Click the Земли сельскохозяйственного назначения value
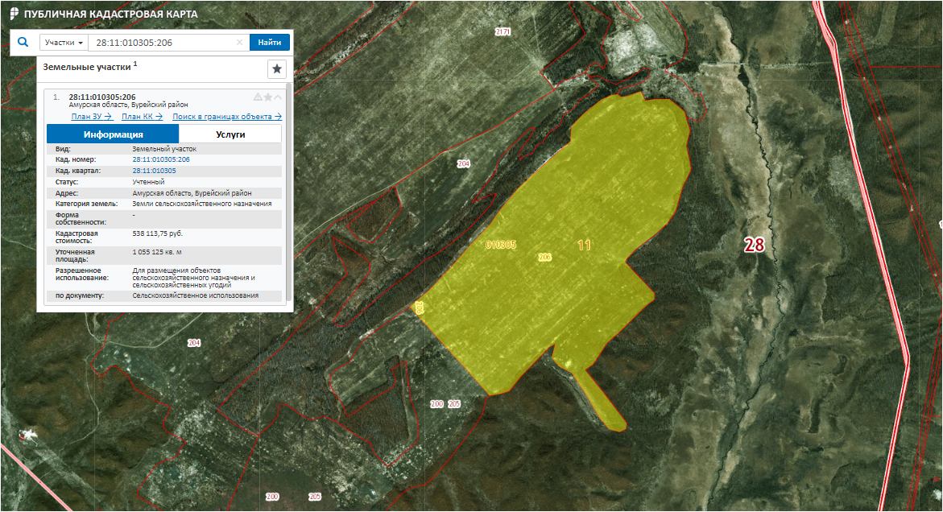 202,204
